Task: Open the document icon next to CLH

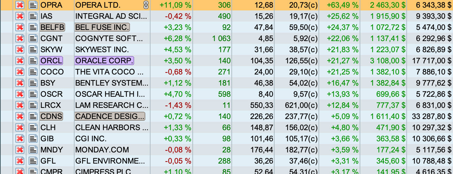Action: click(33, 128)
